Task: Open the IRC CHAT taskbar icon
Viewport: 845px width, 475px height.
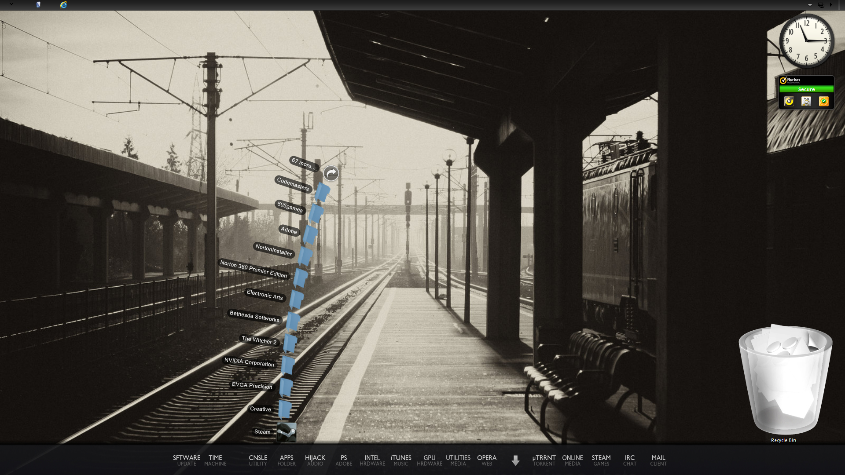Action: pyautogui.click(x=630, y=460)
